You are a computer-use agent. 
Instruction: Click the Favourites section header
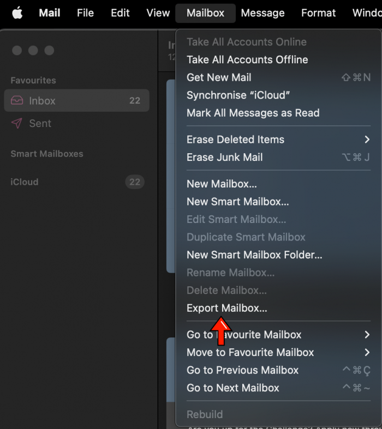(x=33, y=81)
